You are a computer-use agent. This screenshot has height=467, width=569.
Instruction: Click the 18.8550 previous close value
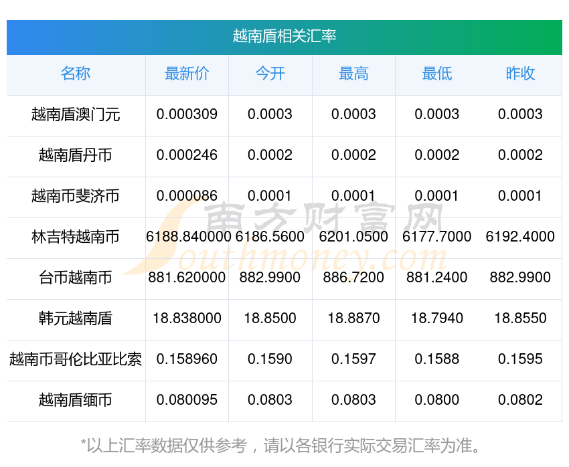click(x=520, y=318)
